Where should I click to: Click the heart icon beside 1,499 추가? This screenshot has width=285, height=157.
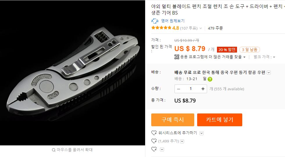click(154, 141)
